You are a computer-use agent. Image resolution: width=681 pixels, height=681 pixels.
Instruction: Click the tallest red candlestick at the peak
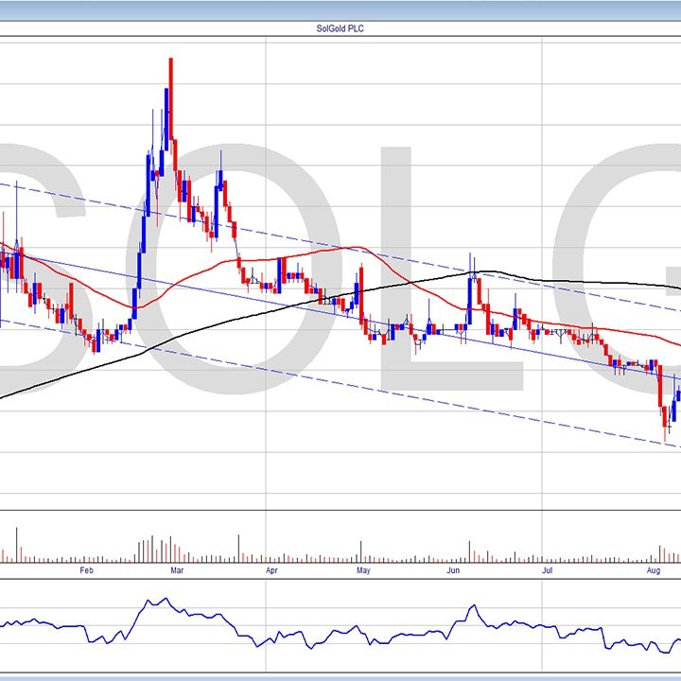(x=171, y=95)
